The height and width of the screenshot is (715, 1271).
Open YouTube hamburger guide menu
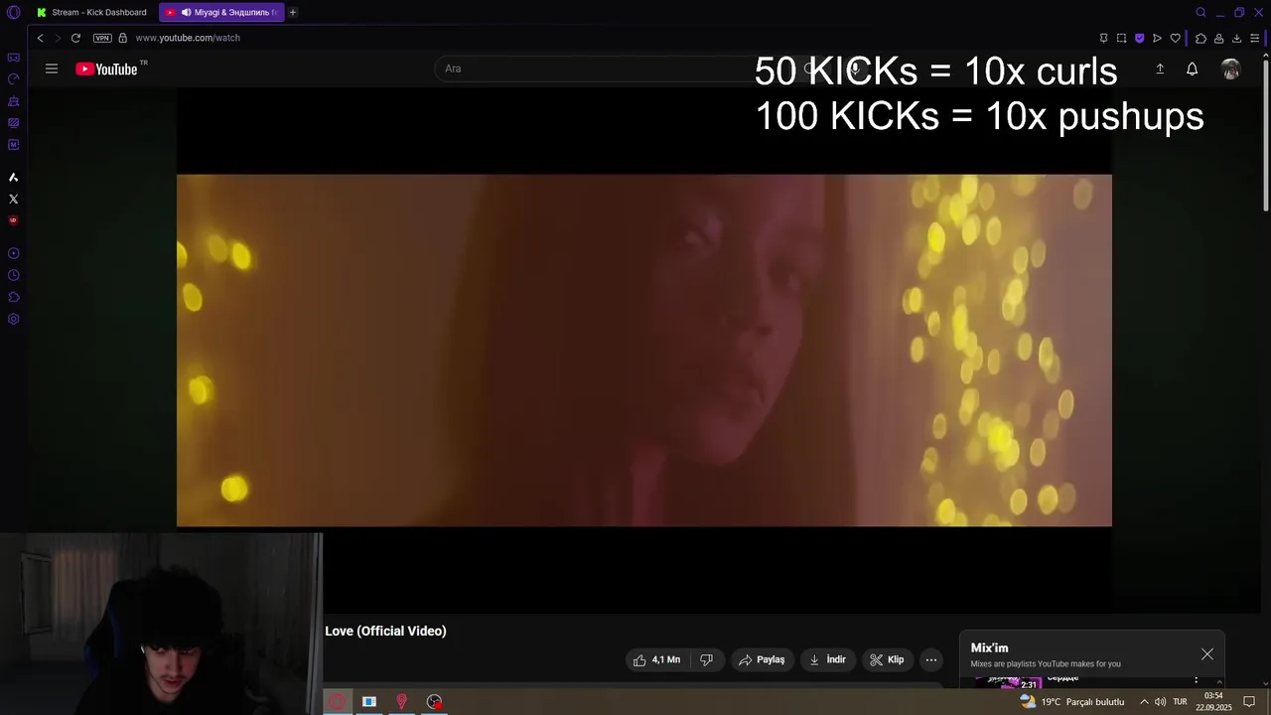(x=52, y=69)
